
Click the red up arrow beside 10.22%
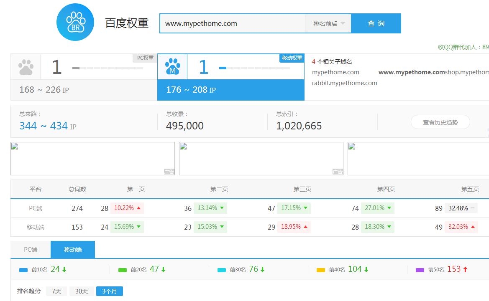click(x=139, y=208)
